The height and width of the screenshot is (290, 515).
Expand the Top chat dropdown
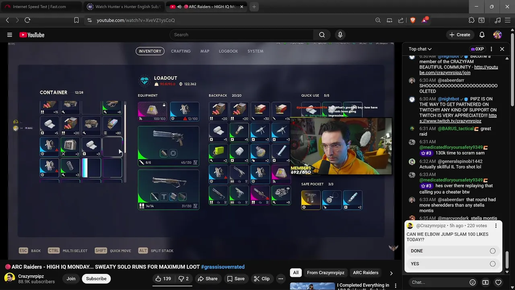[x=420, y=49]
